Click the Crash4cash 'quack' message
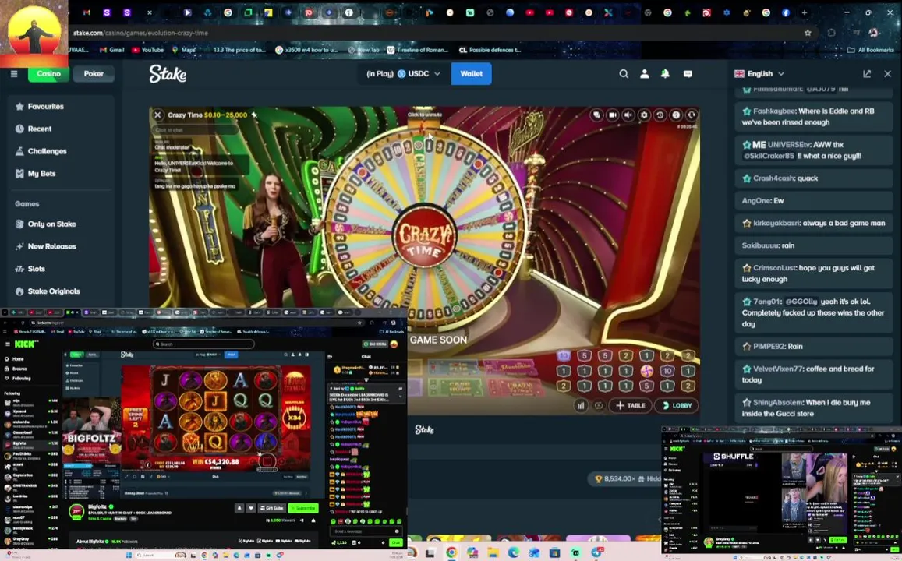 point(813,178)
